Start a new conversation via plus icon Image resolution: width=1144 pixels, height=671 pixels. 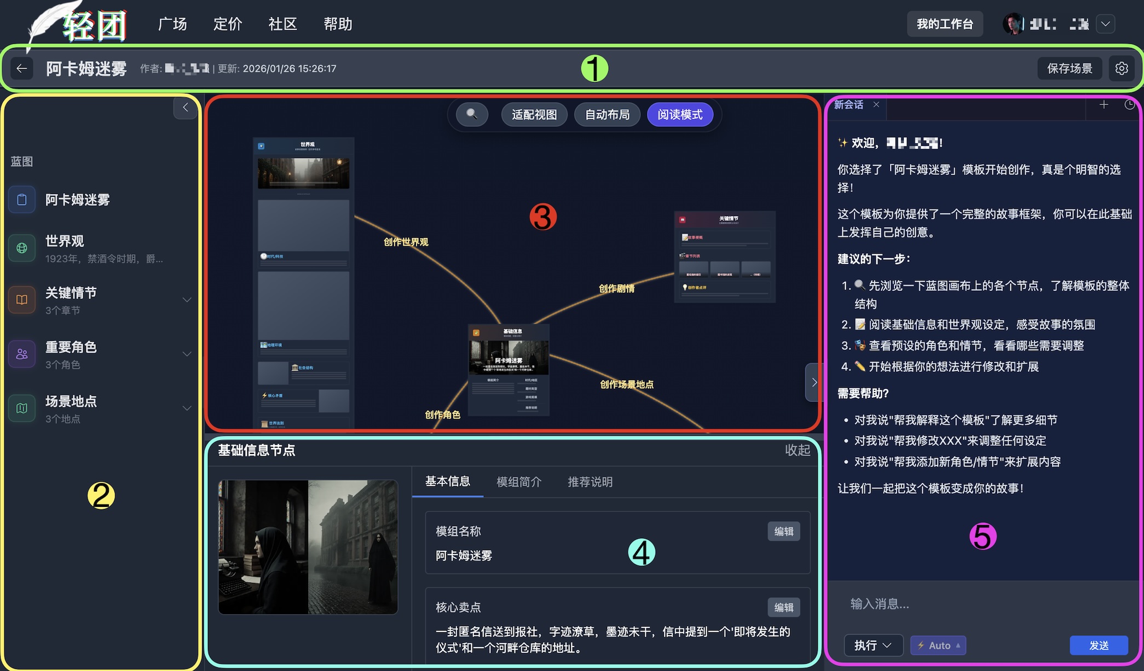pyautogui.click(x=1103, y=104)
